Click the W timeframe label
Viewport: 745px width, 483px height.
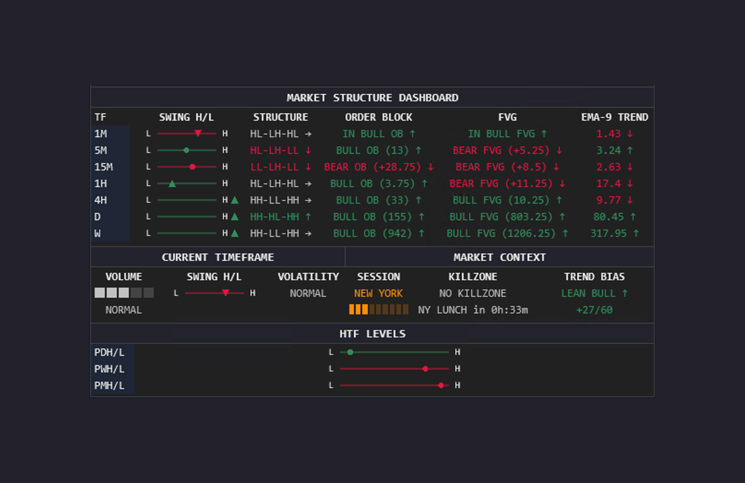coord(98,233)
